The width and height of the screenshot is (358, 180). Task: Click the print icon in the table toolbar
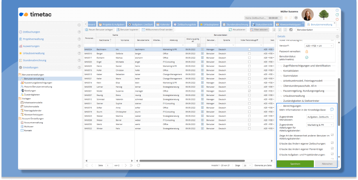pos(291,29)
